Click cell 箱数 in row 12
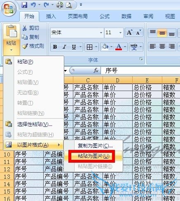The width and height of the screenshot is (180, 201). pos(171,169)
